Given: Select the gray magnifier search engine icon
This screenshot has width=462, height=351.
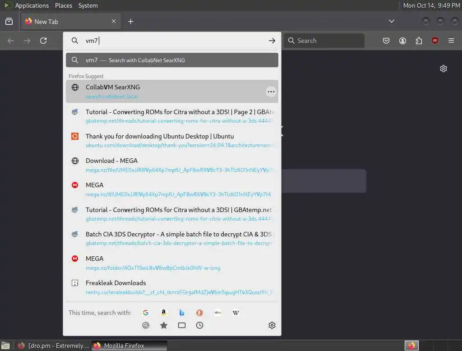Looking at the screenshot, I should pyautogui.click(x=146, y=325).
